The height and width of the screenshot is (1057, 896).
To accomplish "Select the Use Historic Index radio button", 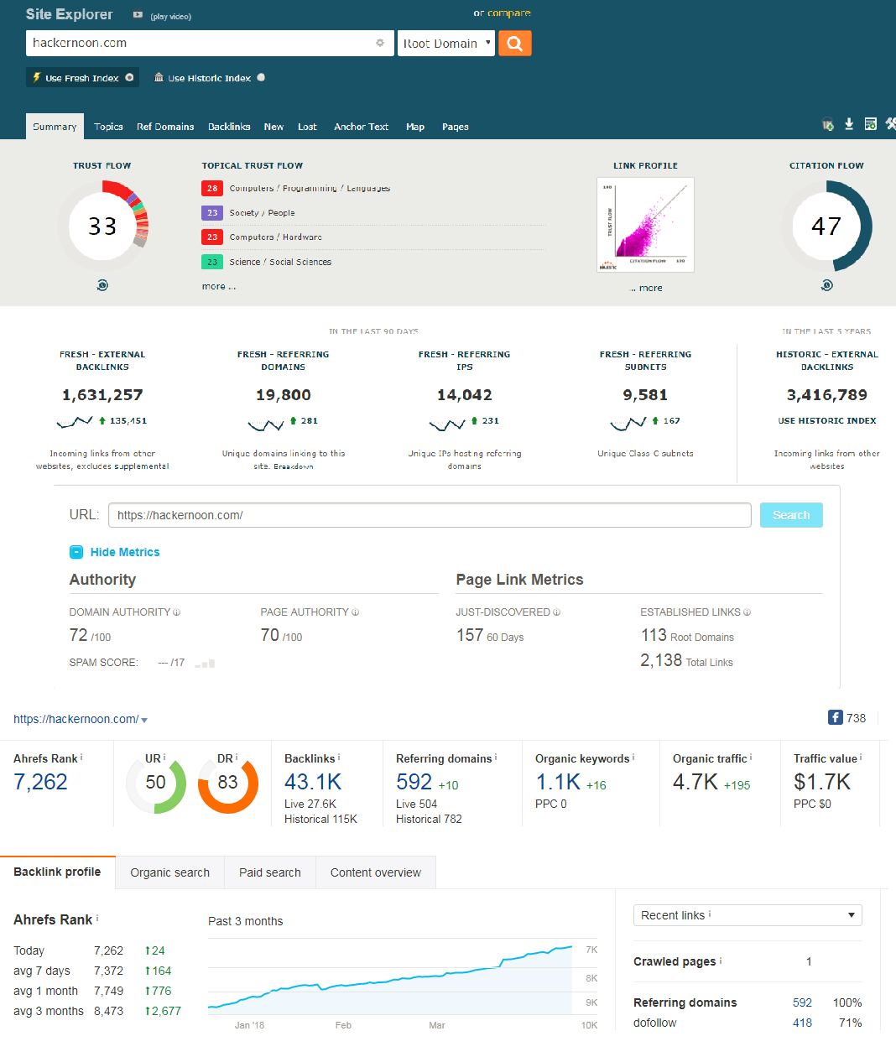I will coord(261,77).
